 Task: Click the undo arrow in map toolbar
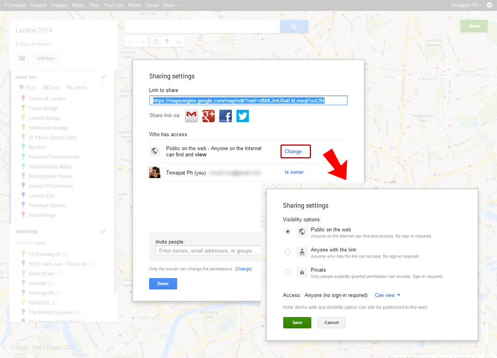130,42
